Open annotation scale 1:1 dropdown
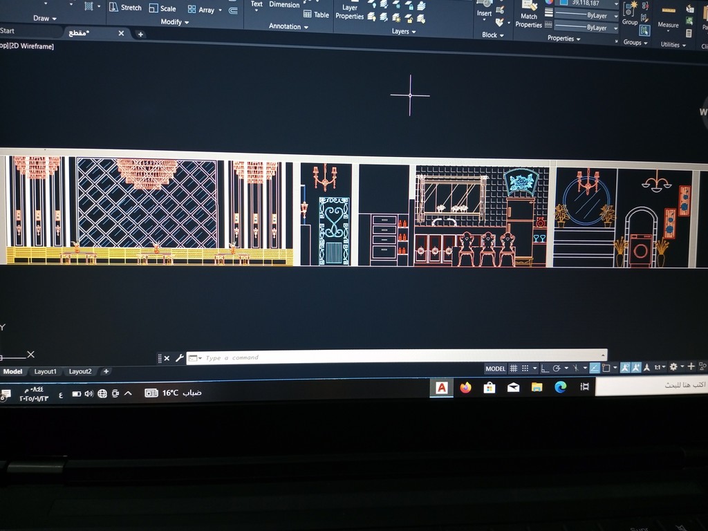The image size is (708, 531). coord(660,367)
